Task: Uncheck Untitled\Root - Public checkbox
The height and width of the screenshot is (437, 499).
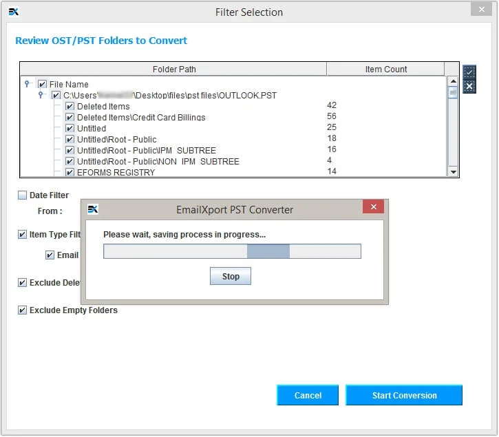Action: [70, 140]
